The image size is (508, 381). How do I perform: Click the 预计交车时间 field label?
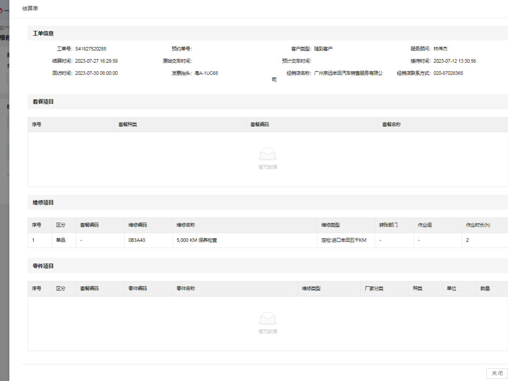(297, 61)
